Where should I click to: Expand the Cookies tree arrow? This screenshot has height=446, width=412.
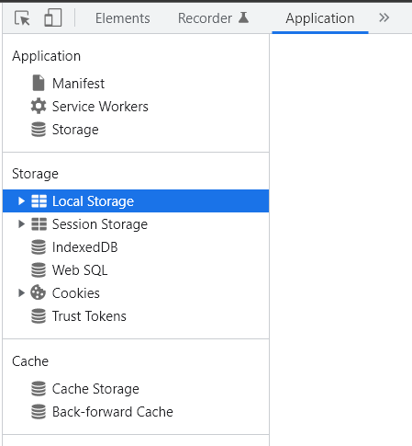pos(21,293)
